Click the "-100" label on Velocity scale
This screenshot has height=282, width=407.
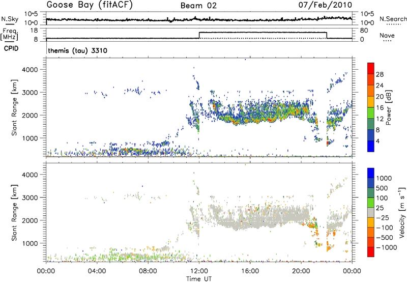[x=385, y=228]
